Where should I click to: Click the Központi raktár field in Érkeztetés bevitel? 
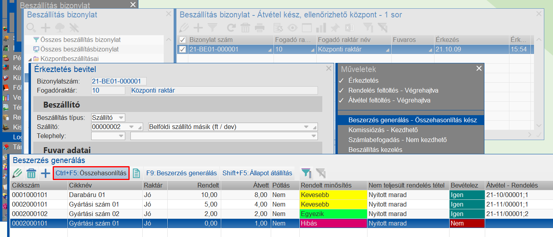pos(224,90)
